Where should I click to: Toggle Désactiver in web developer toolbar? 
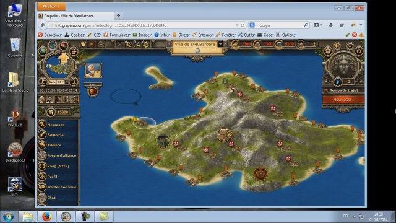coord(50,35)
